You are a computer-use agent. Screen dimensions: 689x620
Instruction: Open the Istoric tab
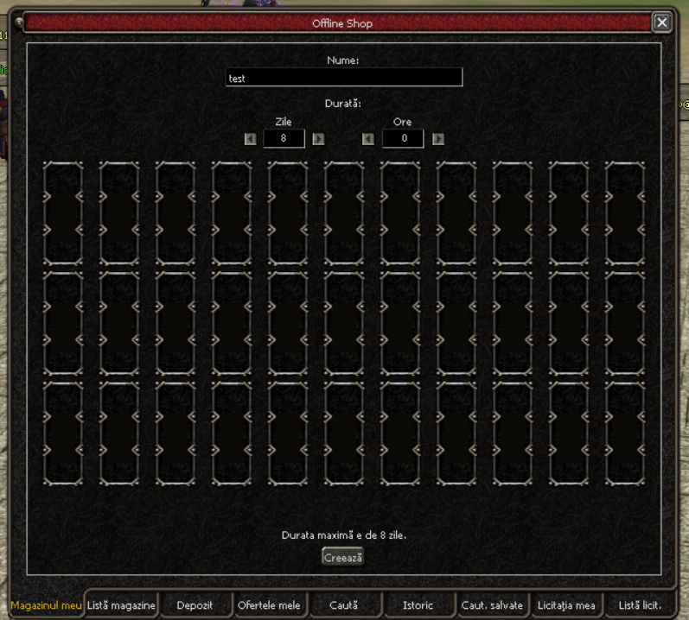click(x=418, y=605)
